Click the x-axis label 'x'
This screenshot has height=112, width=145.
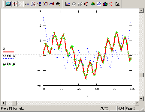click(x=88, y=96)
